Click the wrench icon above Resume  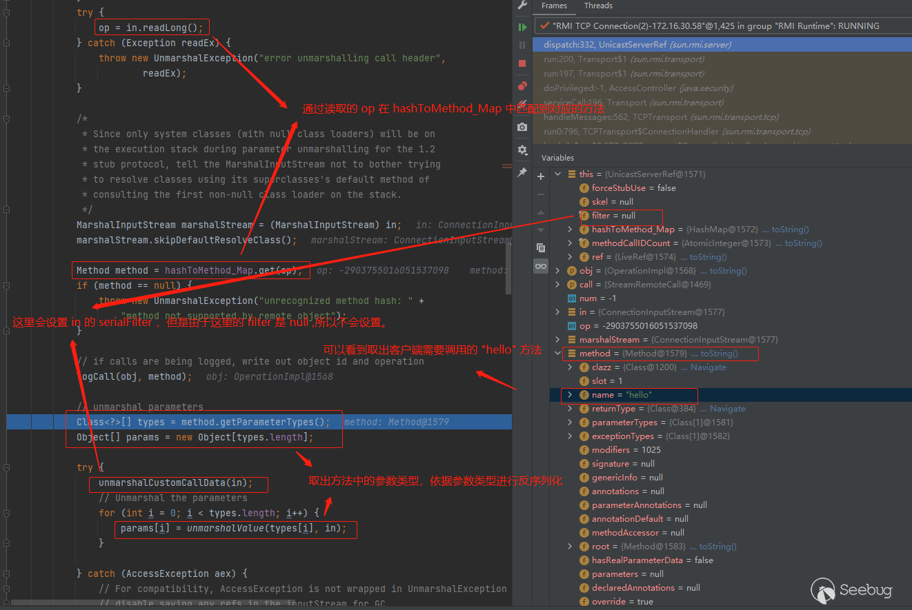click(522, 6)
